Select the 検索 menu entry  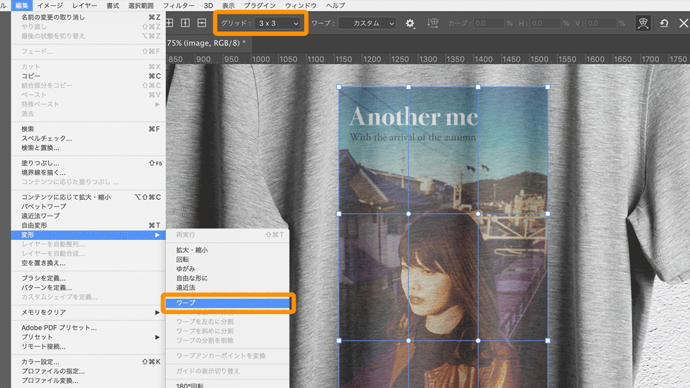(88, 129)
